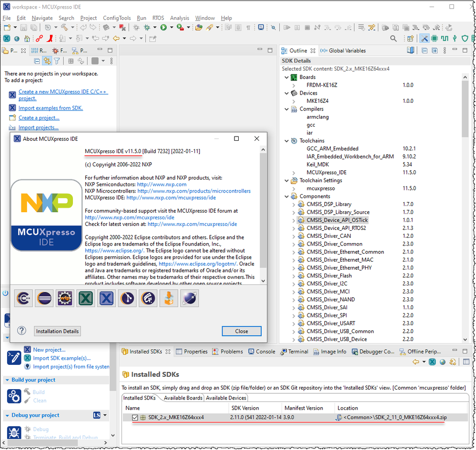This screenshot has height=450, width=476.
Task: Click the Collapse All icon in Project Explorer
Action: 37,61
